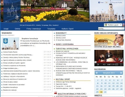This screenshot has height=97, width=125.
Task: Select day 15 in the calendar
Action: [x=97, y=86]
